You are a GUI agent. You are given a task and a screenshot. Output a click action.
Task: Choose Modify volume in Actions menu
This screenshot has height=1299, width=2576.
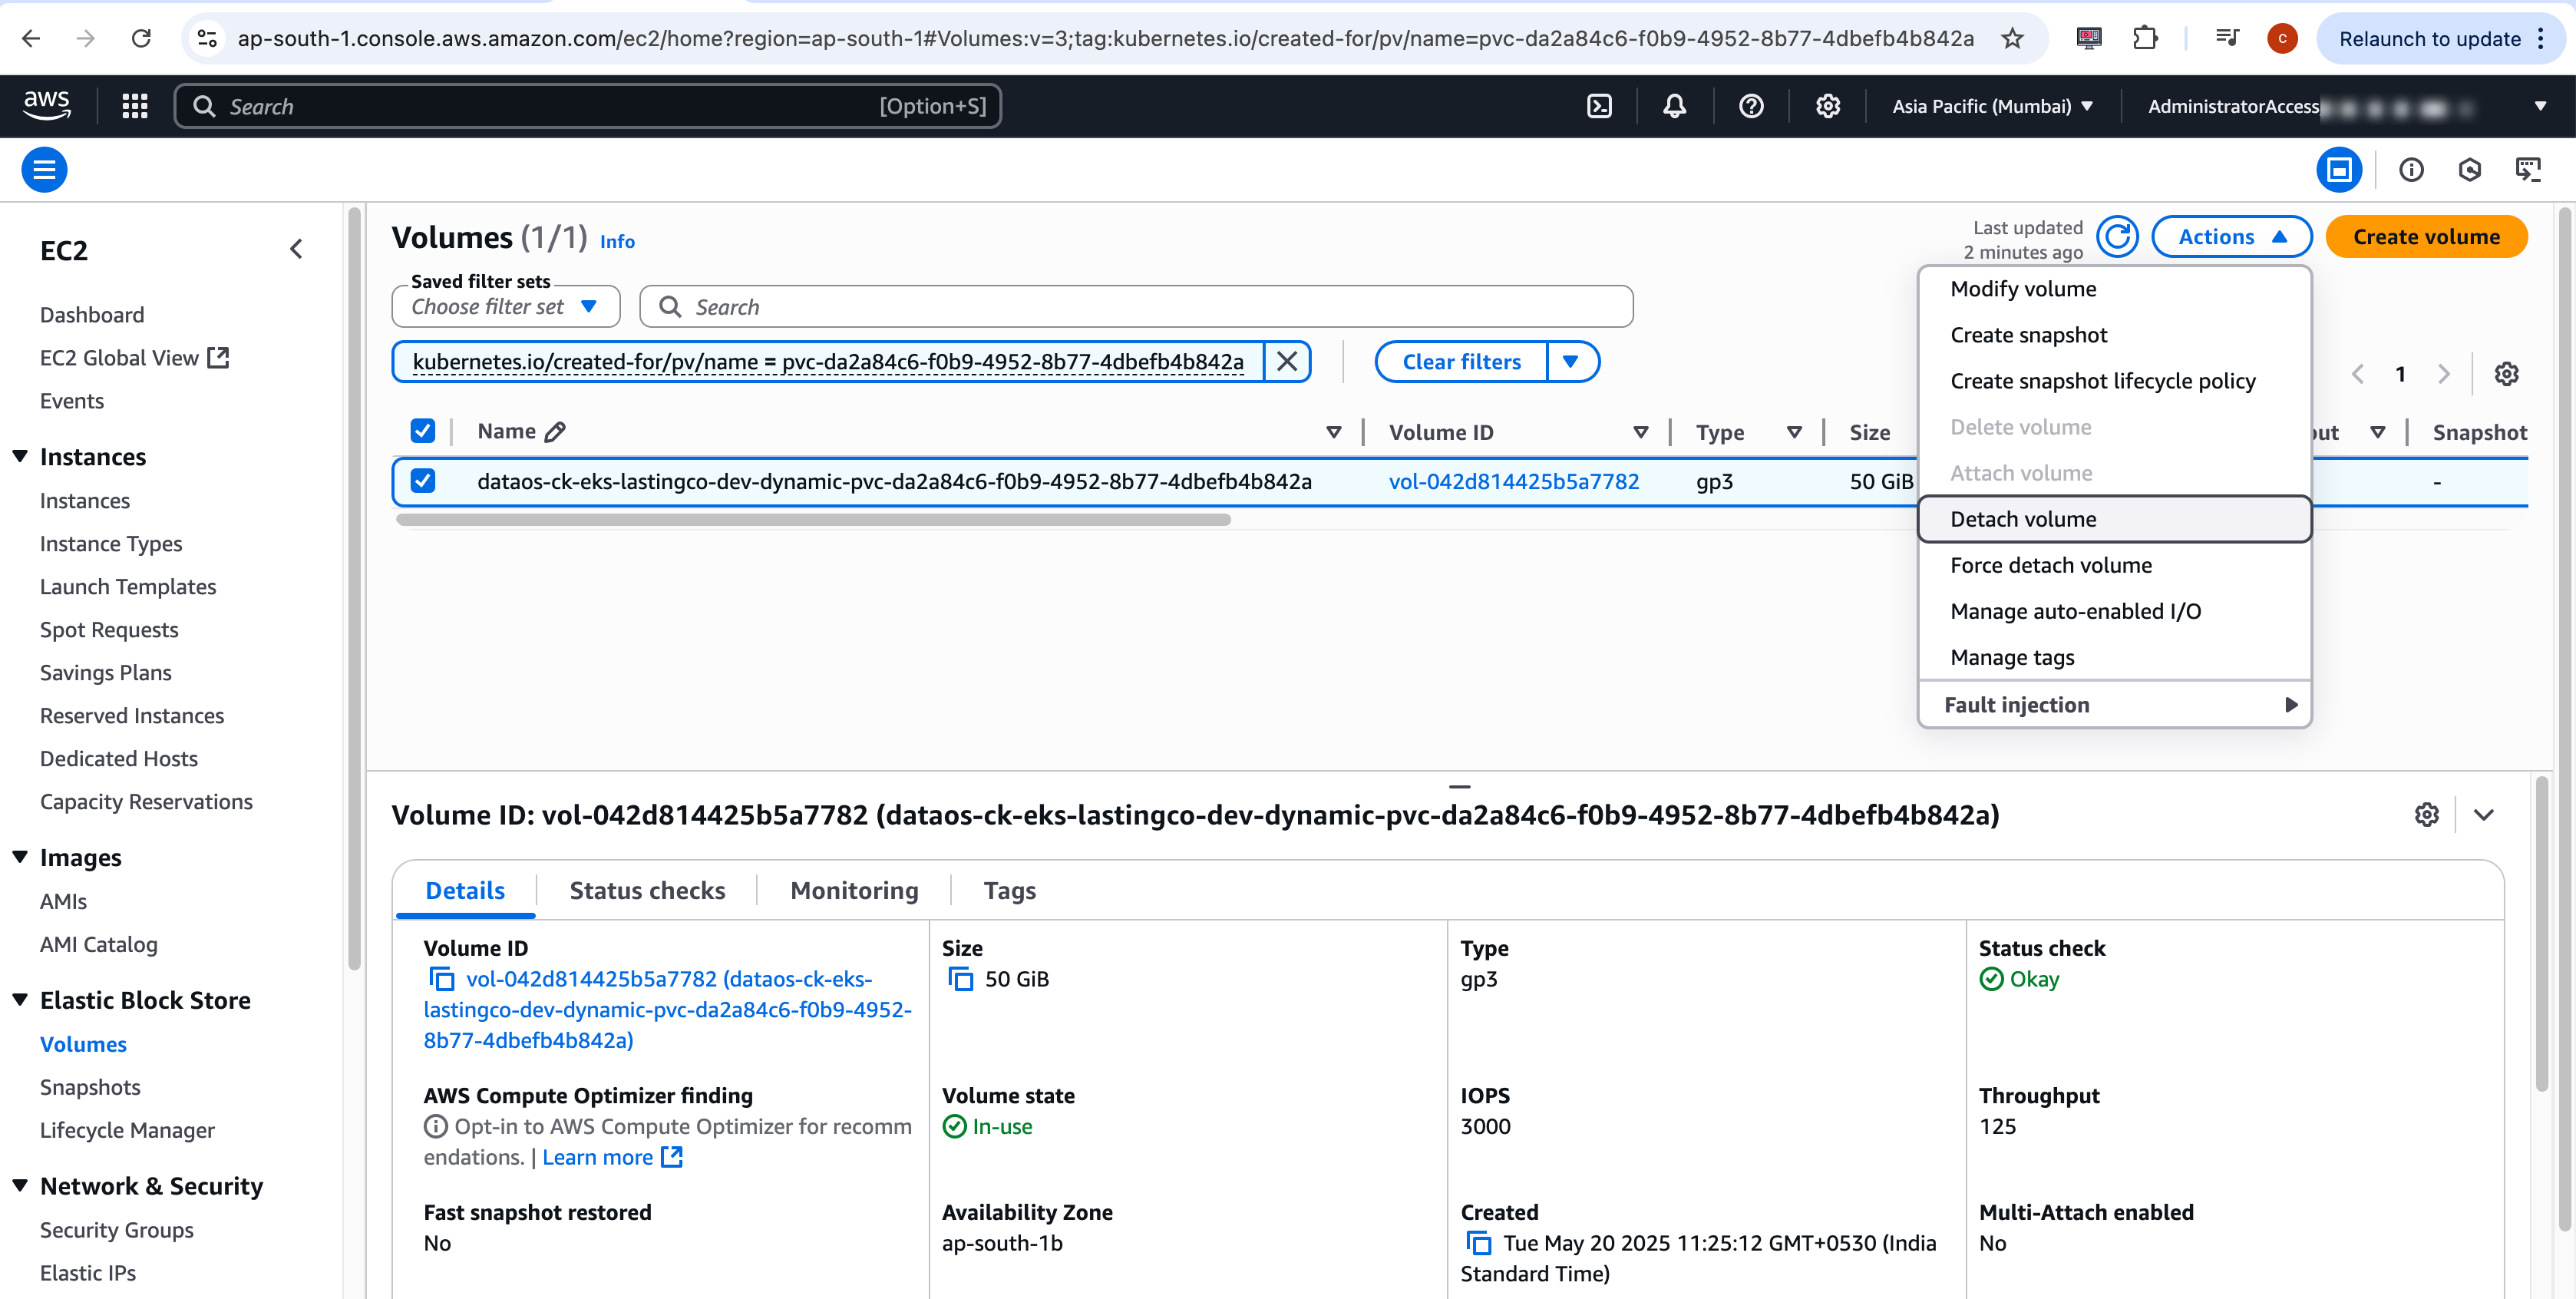[2114, 289]
